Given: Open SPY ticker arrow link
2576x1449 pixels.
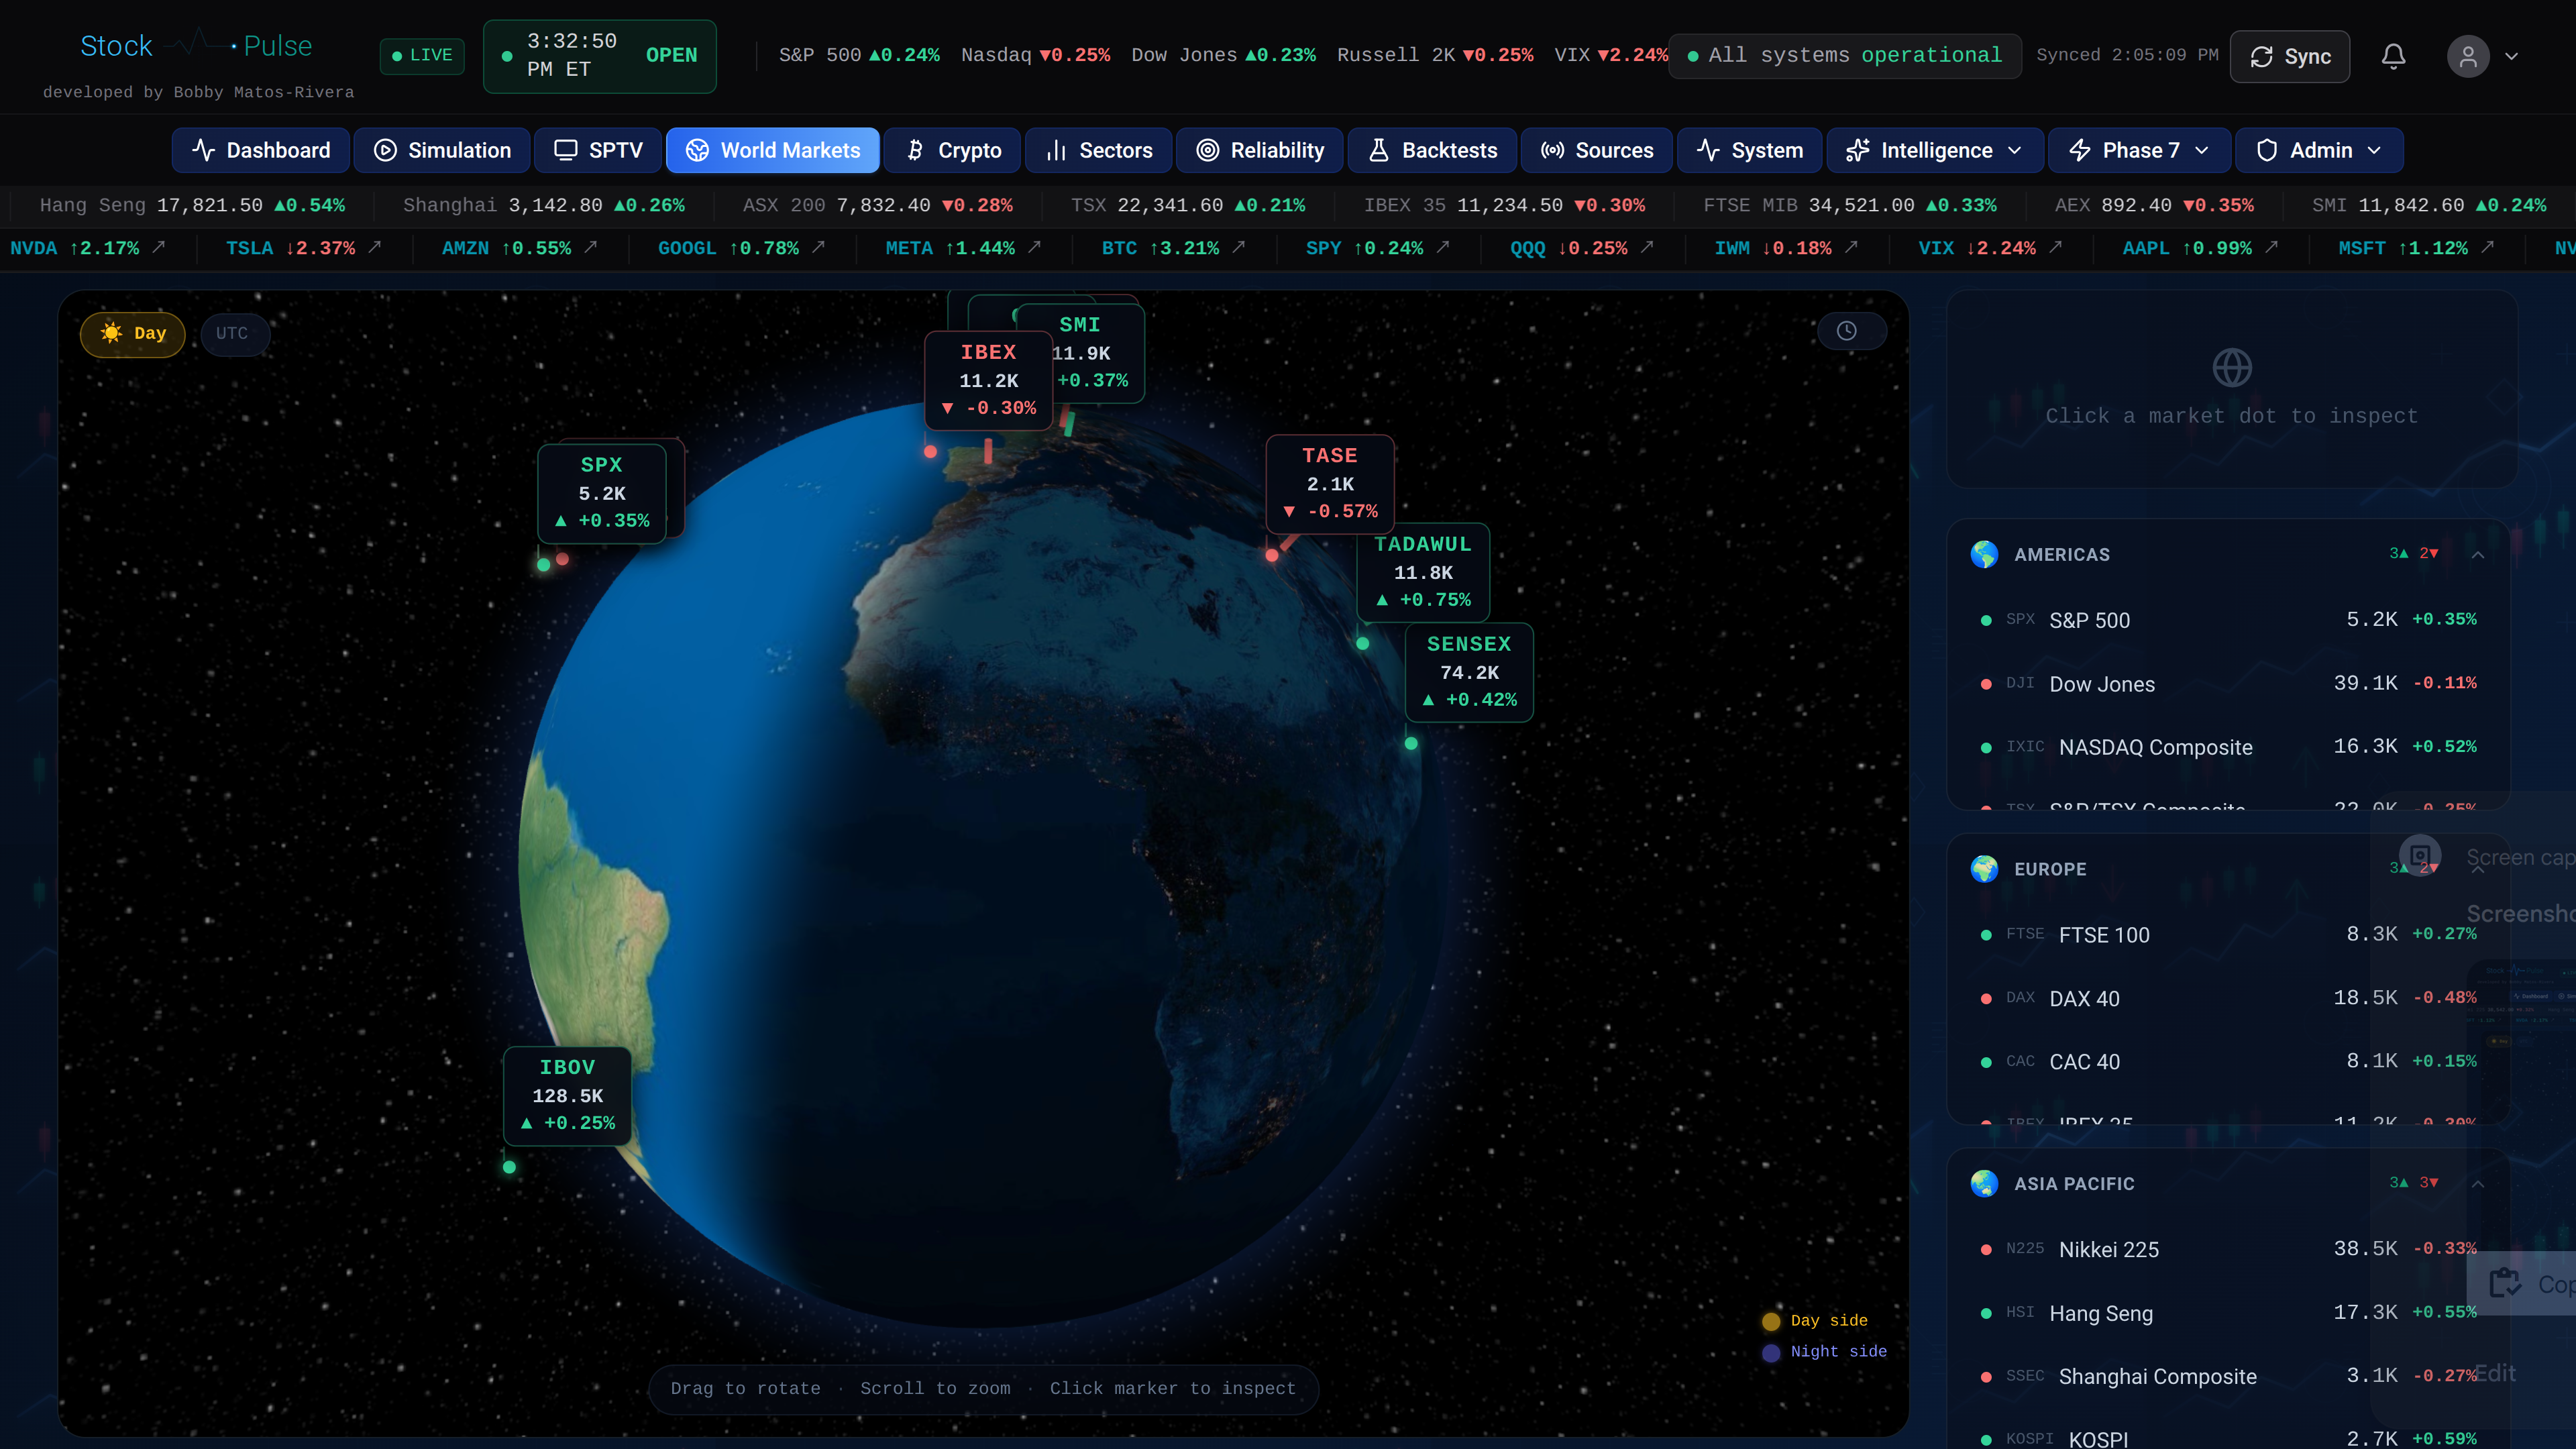Looking at the screenshot, I should tap(1443, 247).
